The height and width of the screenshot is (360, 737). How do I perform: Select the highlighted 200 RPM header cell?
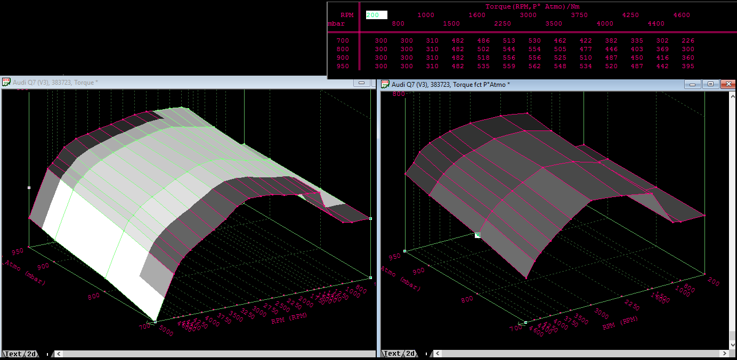376,15
